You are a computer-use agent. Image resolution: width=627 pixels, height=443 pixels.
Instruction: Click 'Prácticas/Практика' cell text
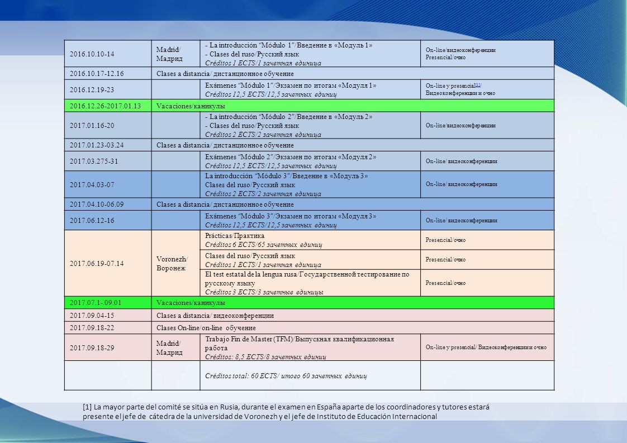235,236
